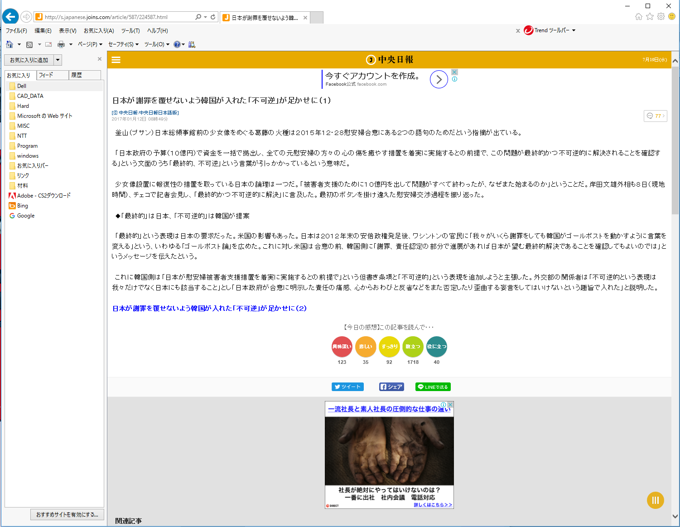
Task: Open the セーフティ(S) dropdown menu
Action: click(x=123, y=44)
